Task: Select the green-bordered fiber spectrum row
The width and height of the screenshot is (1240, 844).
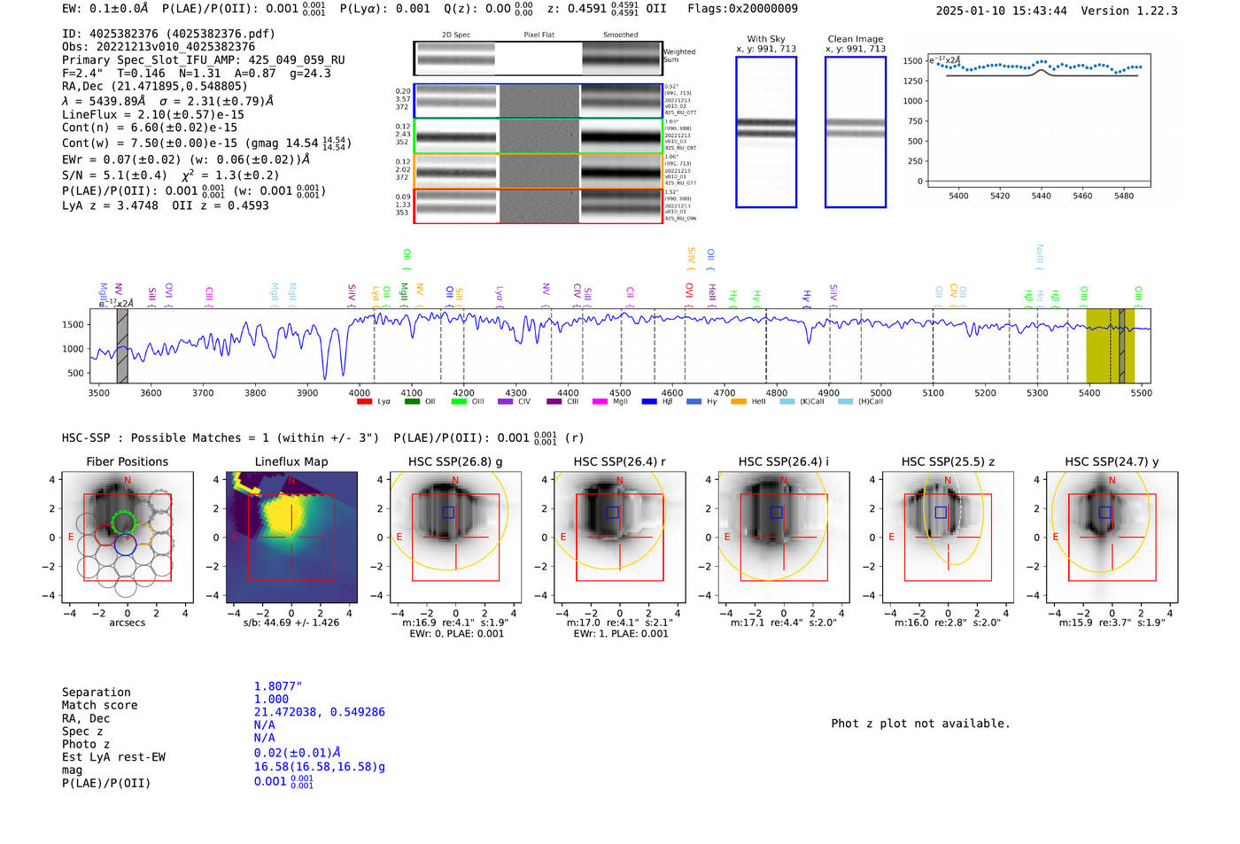Action: point(538,136)
